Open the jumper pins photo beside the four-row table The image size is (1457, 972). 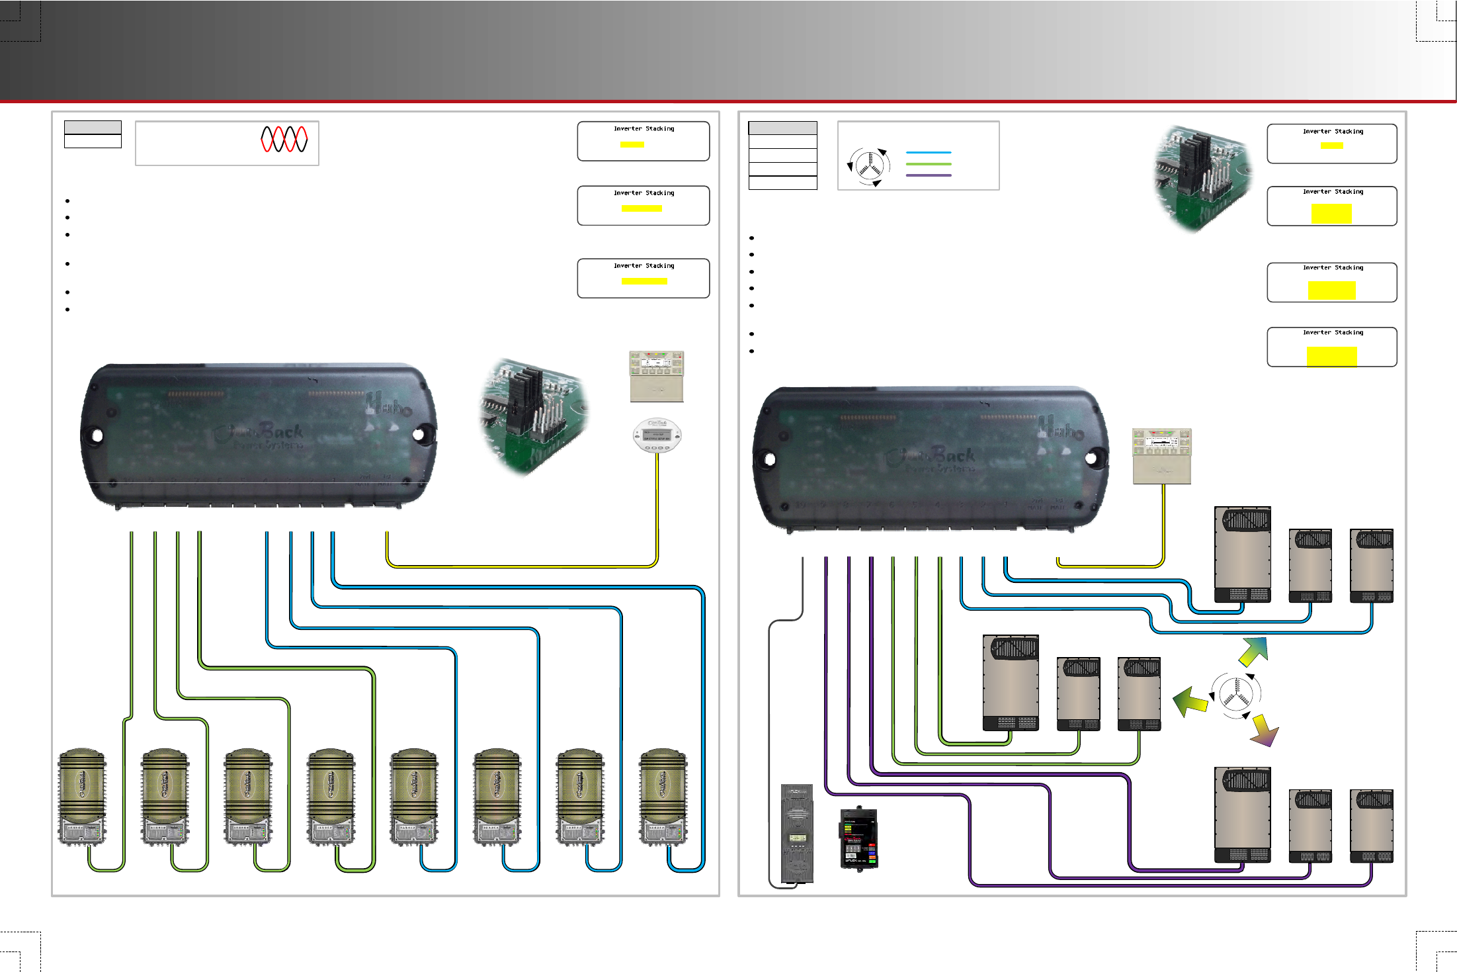point(1204,179)
